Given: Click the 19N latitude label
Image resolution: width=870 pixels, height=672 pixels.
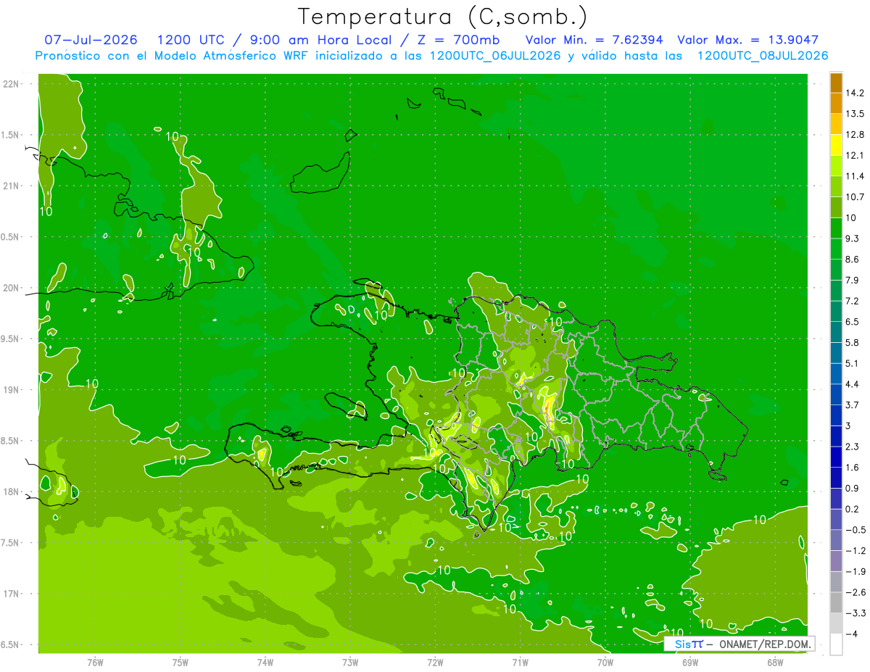Looking at the screenshot, I should pyautogui.click(x=11, y=389).
